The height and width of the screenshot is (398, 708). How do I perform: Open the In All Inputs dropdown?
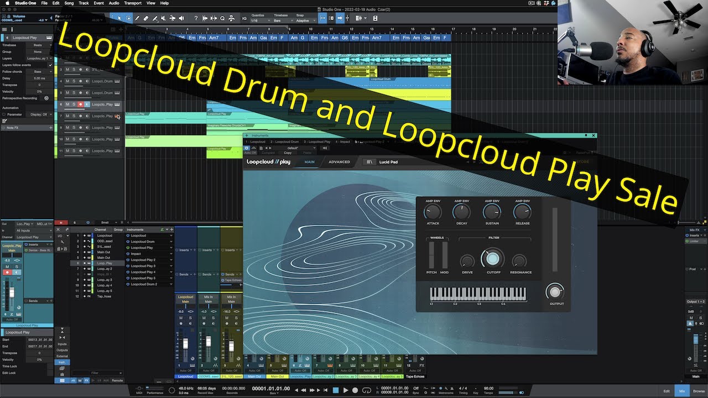point(34,231)
